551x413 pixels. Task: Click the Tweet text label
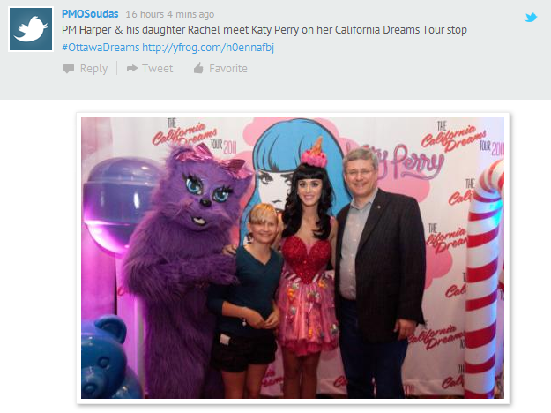[158, 68]
